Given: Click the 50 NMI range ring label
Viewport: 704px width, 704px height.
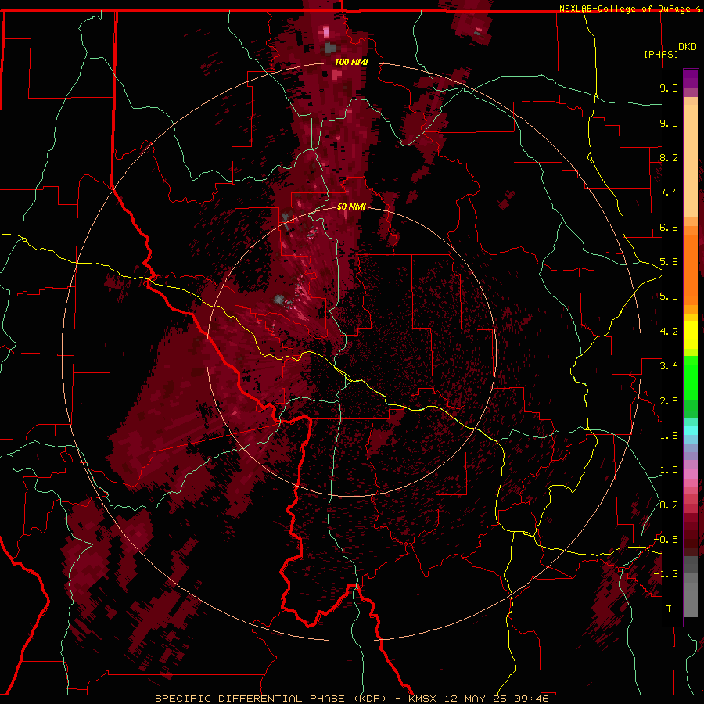Looking at the screenshot, I should (x=351, y=207).
